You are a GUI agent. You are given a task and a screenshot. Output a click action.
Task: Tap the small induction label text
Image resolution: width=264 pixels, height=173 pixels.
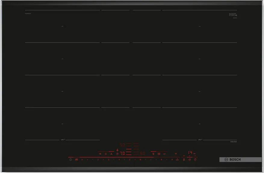tap(233, 142)
